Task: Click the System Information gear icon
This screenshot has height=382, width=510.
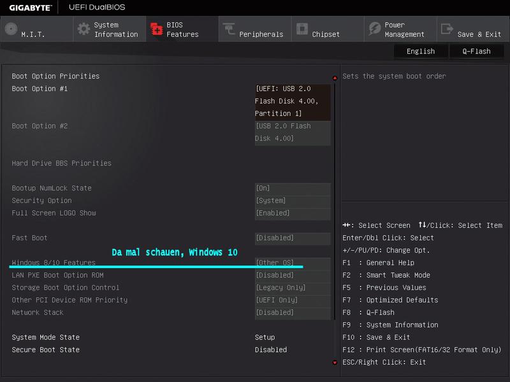Action: pos(84,29)
